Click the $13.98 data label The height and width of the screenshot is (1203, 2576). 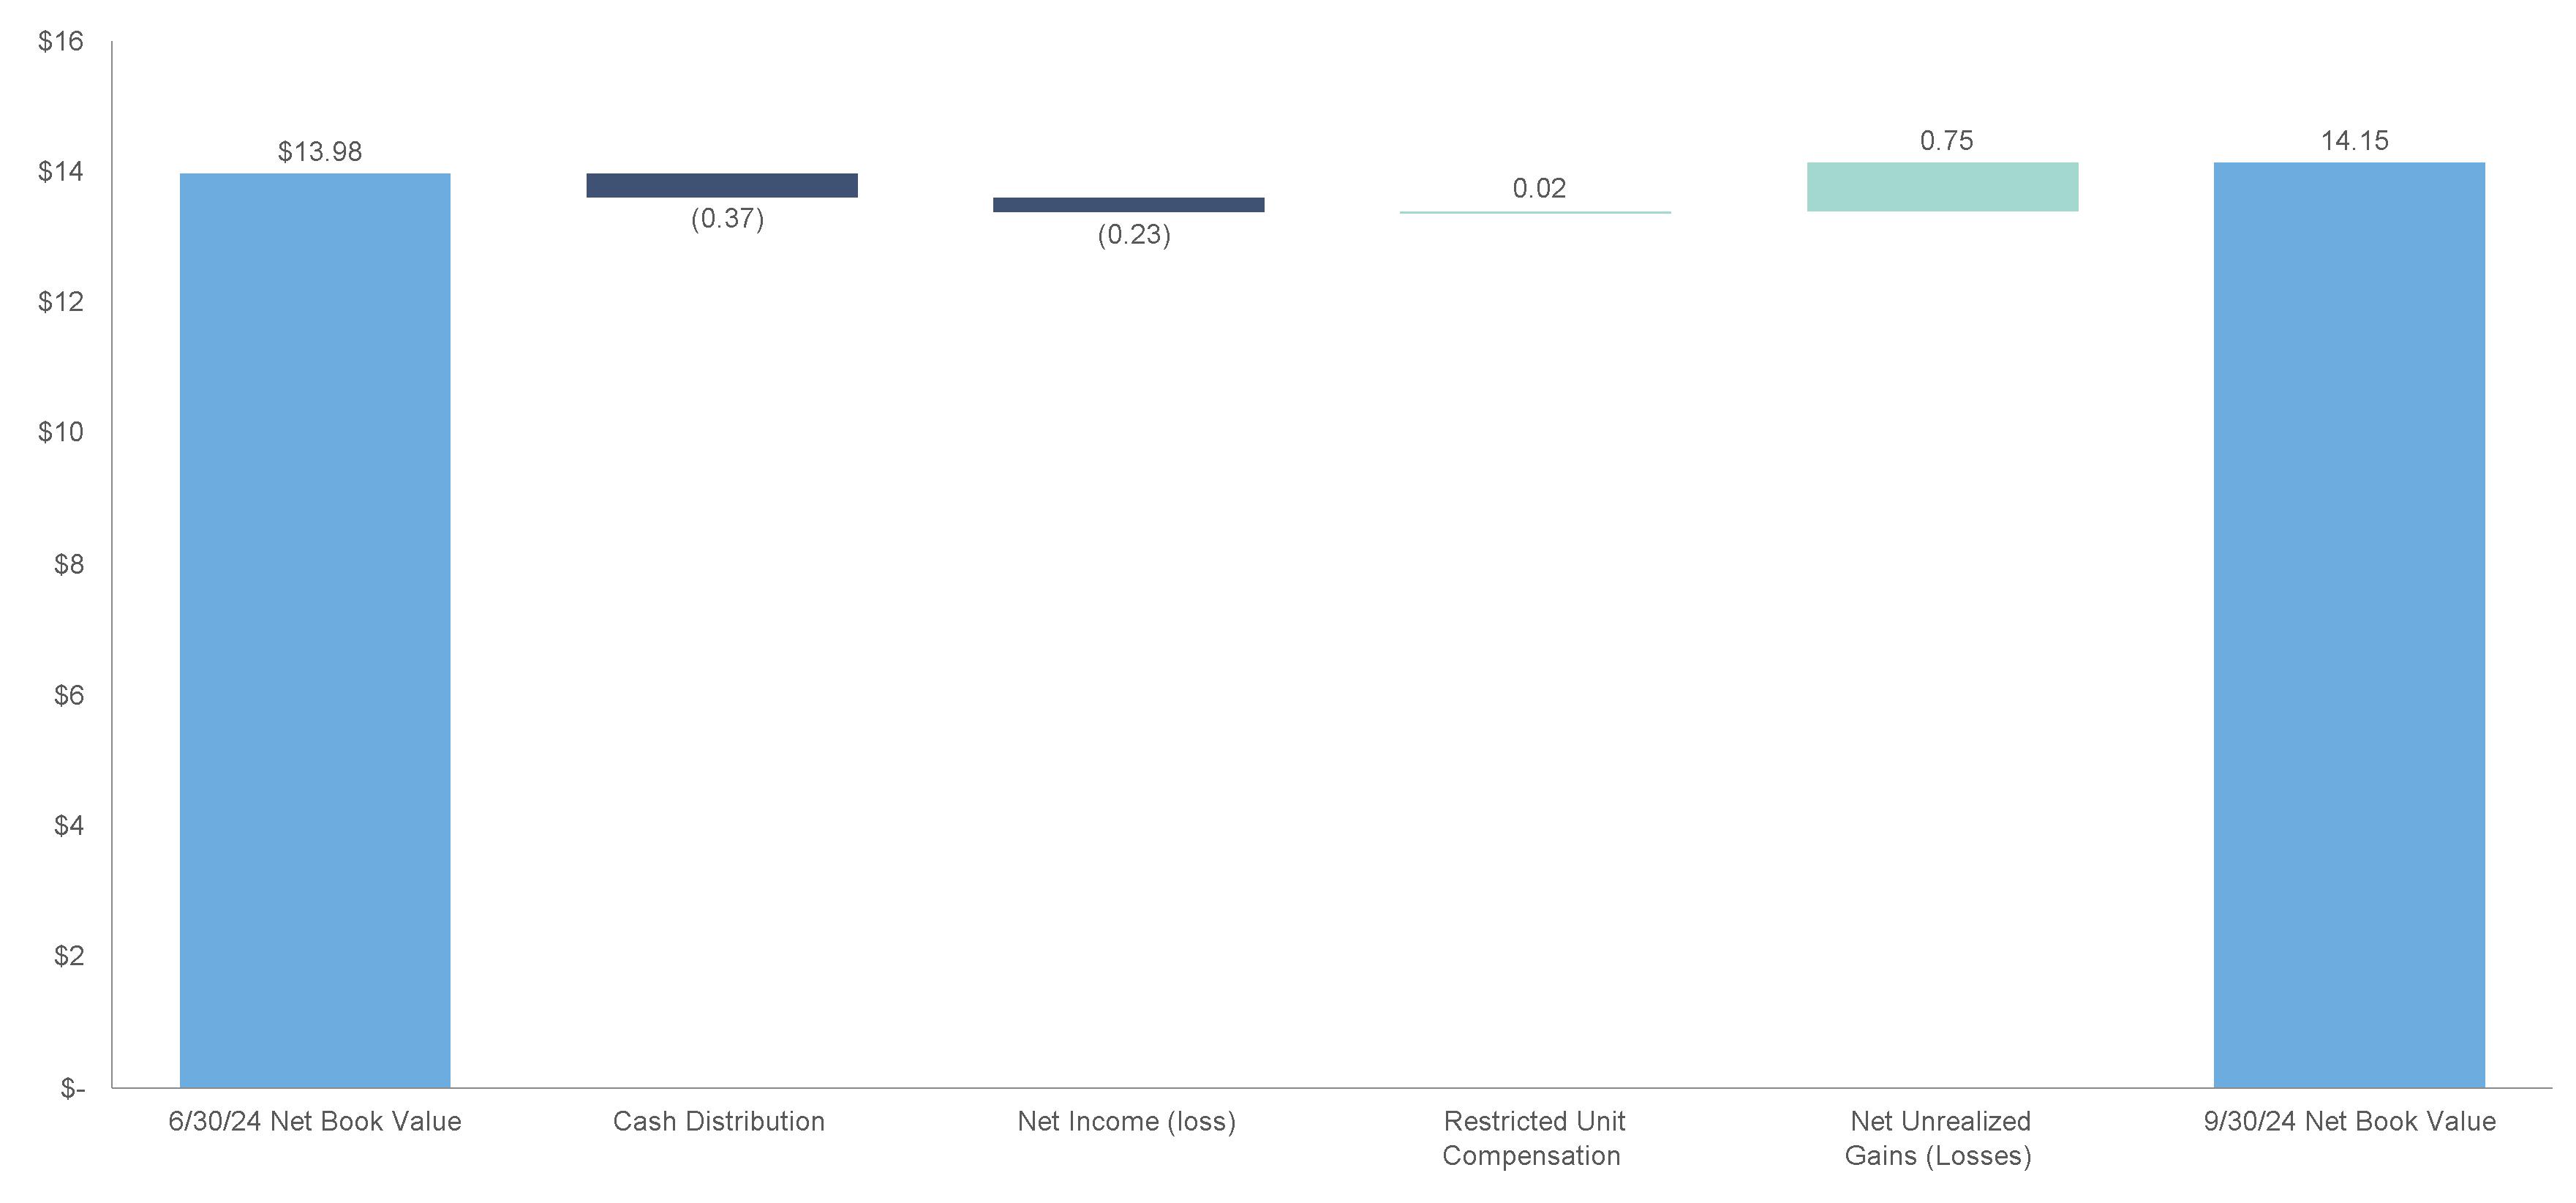click(320, 152)
